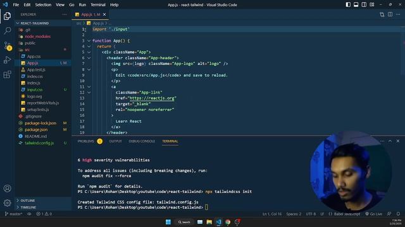Maximize the terminal panel size chevron
The height and width of the screenshot is (227, 405).
coord(390,141)
